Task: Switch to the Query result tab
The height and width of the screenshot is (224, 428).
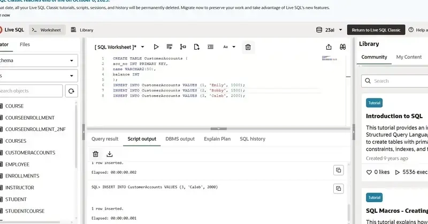Action: pos(105,139)
